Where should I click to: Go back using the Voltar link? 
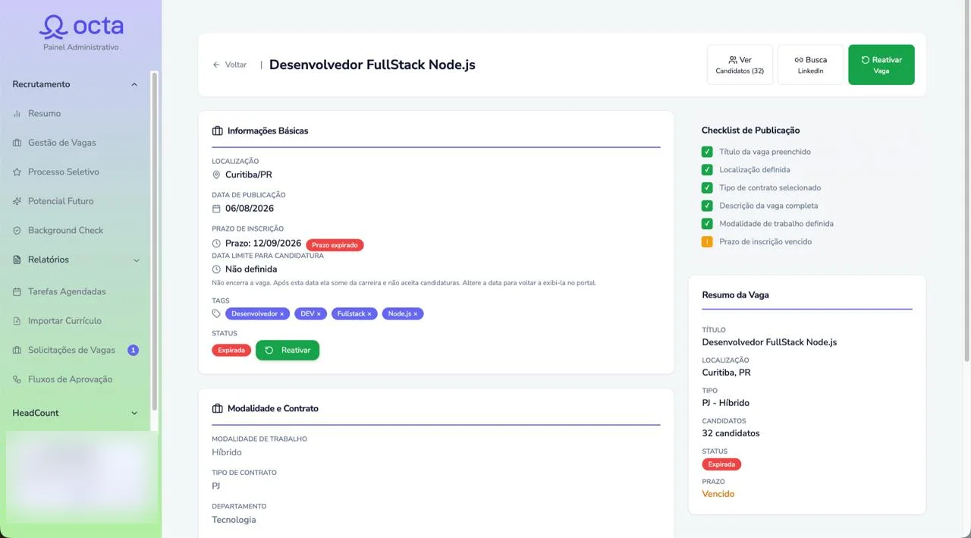coord(230,65)
